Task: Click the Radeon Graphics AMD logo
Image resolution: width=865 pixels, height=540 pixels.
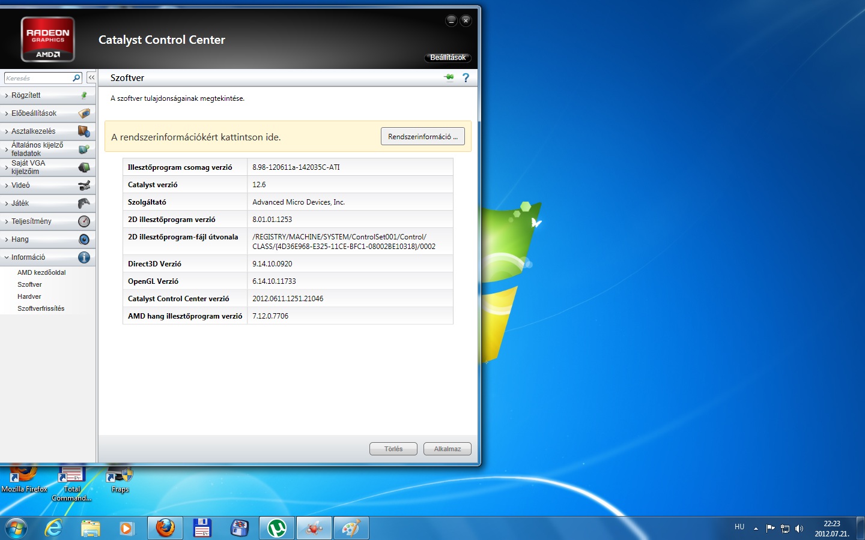Action: pyautogui.click(x=48, y=40)
